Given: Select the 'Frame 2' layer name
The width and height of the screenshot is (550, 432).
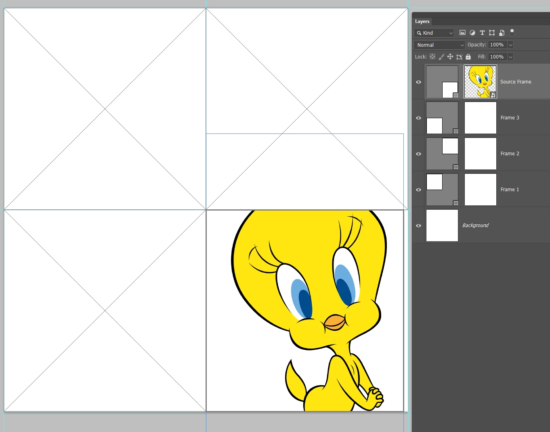Looking at the screenshot, I should tap(510, 154).
